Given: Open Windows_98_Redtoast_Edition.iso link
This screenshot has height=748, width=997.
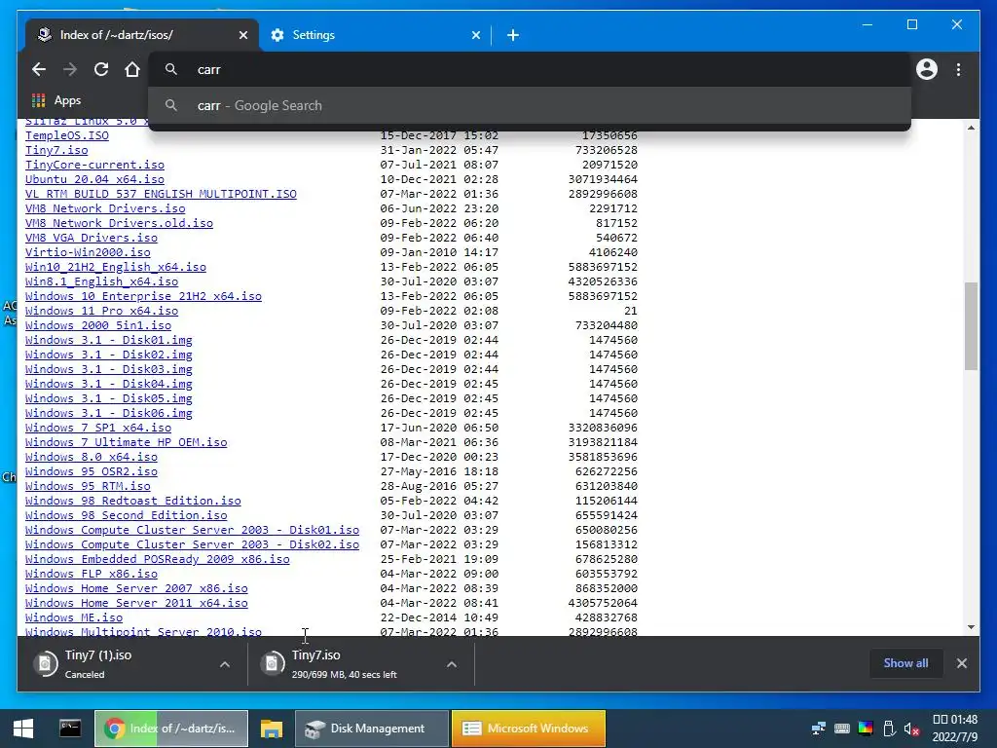Looking at the screenshot, I should [132, 502].
